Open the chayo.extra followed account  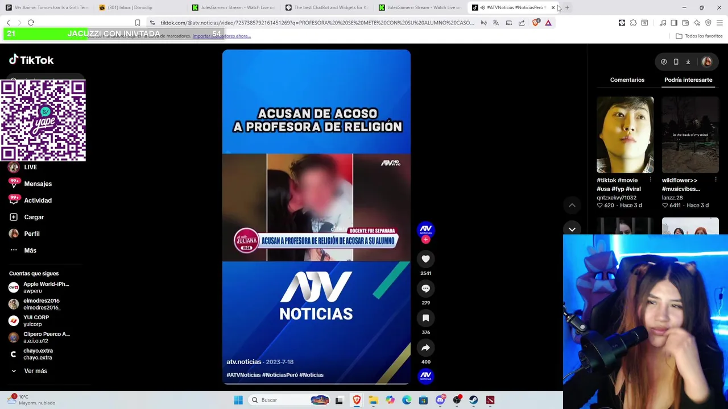pos(32,354)
